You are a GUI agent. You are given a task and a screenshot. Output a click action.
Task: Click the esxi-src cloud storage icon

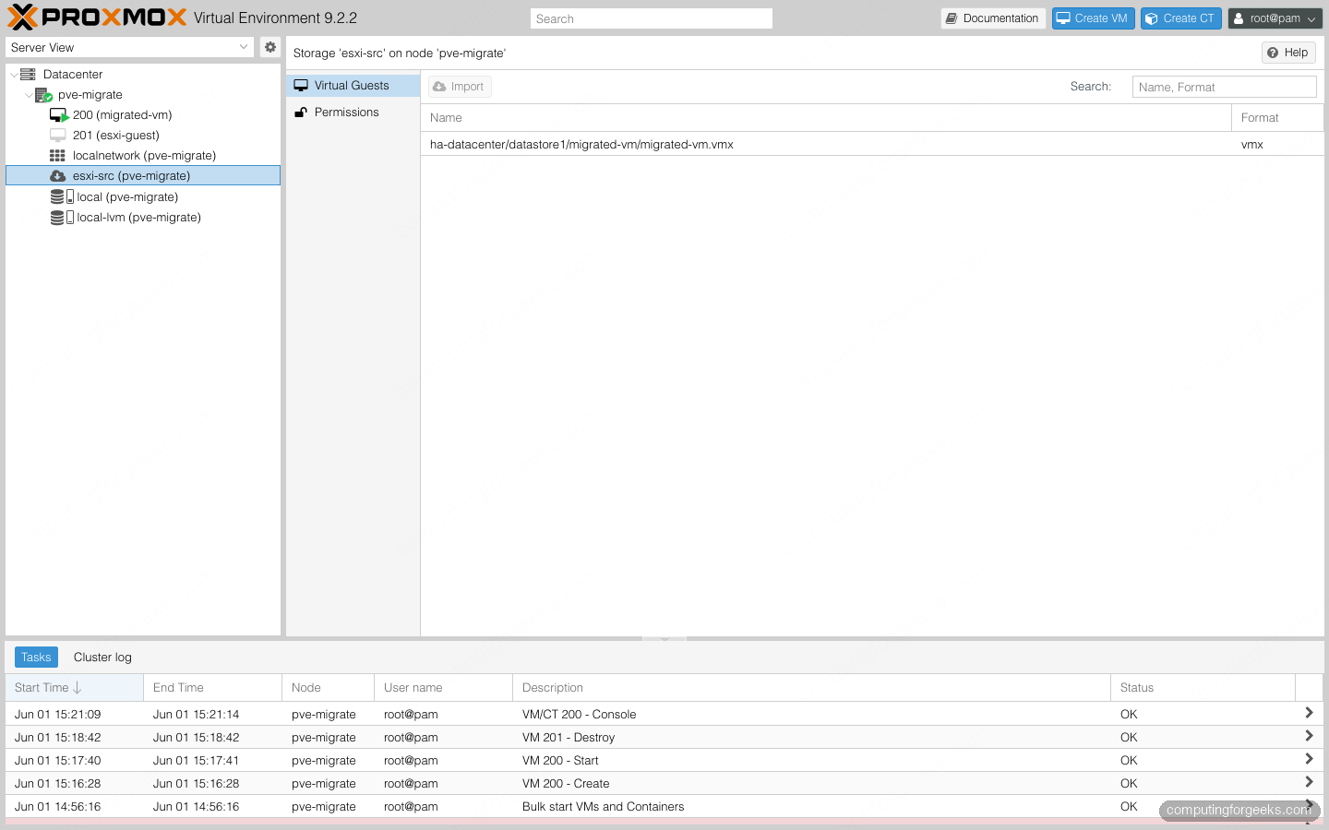tap(57, 176)
